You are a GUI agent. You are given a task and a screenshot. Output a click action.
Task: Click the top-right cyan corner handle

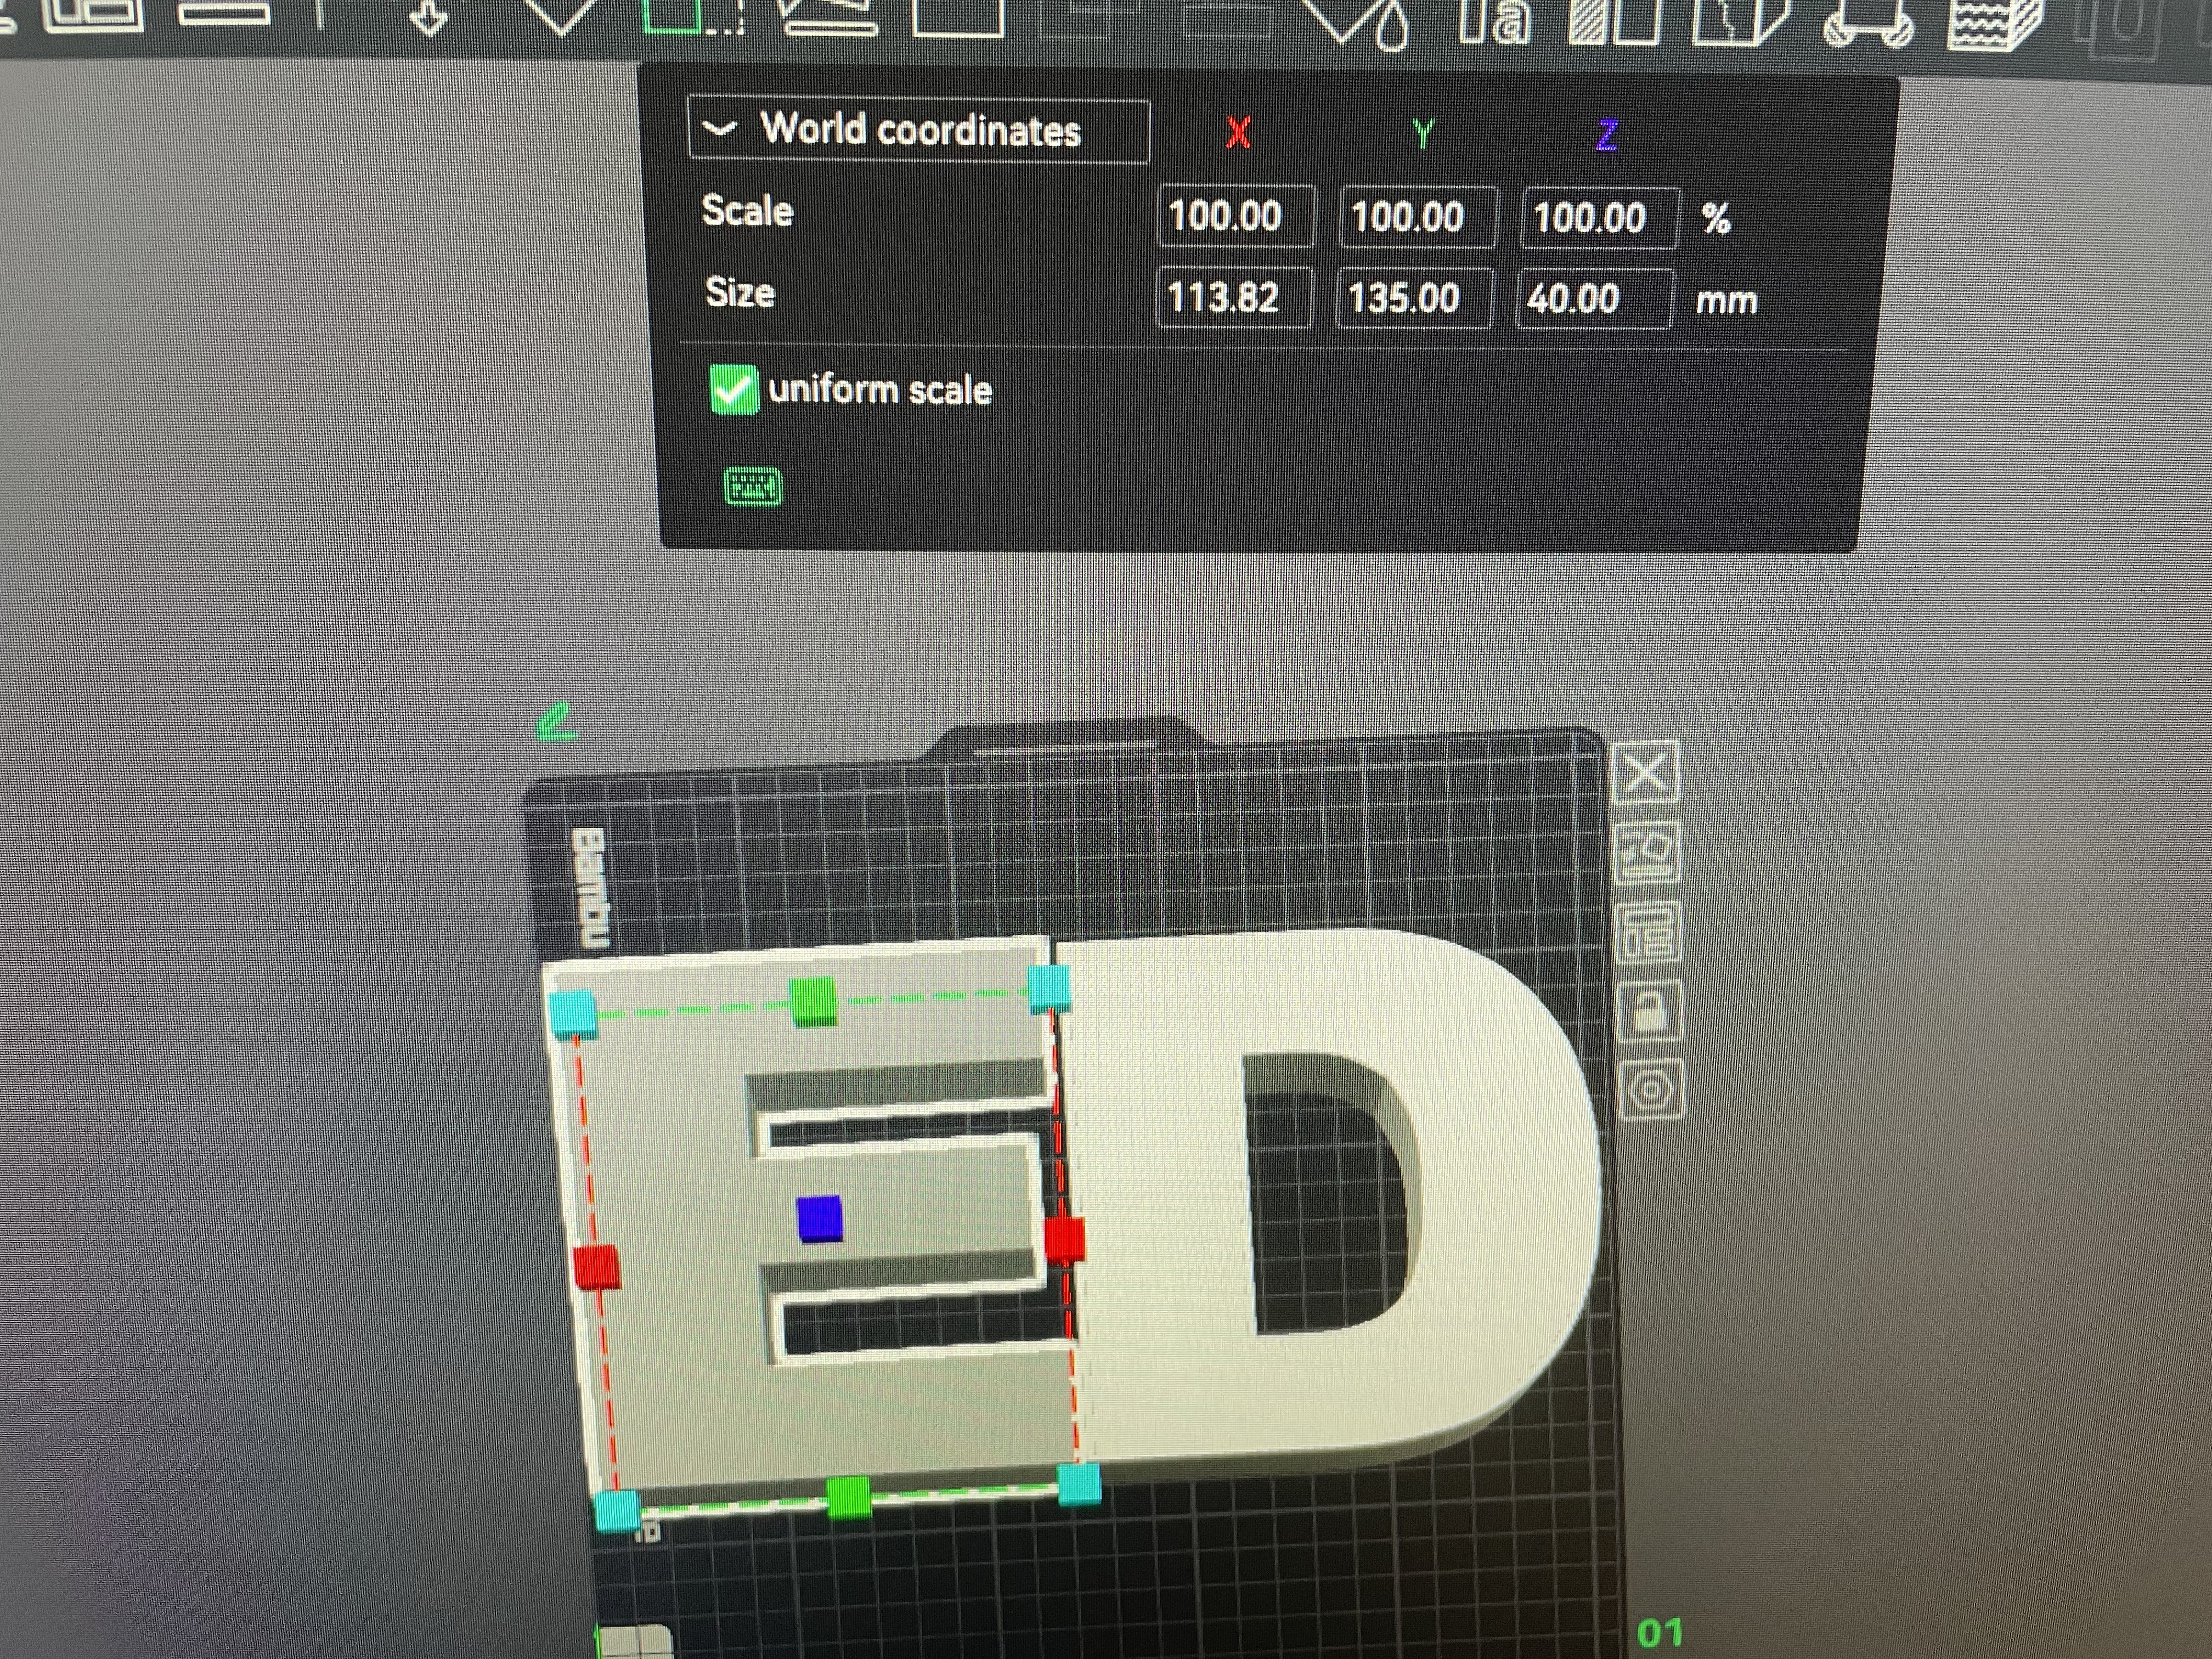(x=1049, y=989)
